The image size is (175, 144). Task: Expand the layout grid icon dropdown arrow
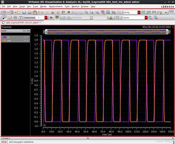point(15,12)
